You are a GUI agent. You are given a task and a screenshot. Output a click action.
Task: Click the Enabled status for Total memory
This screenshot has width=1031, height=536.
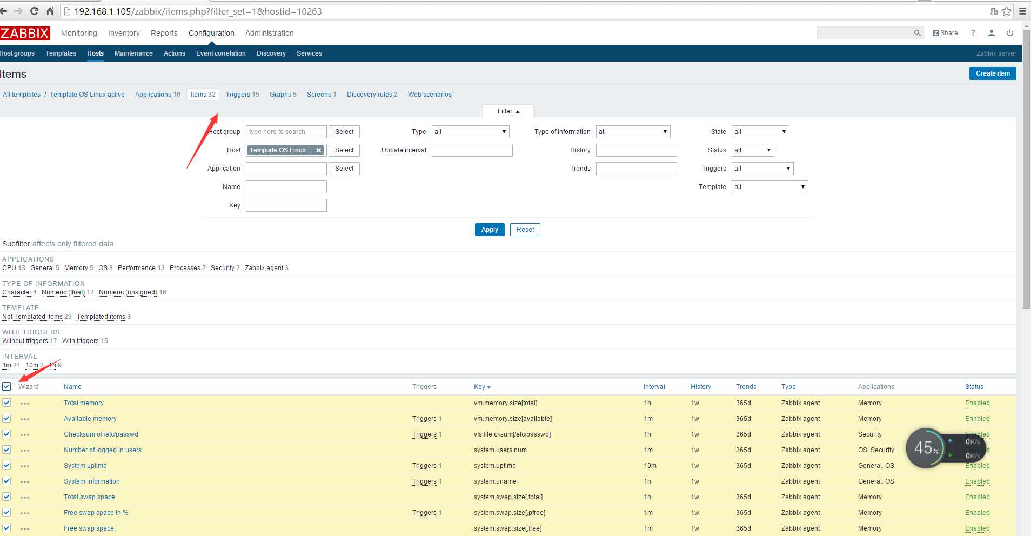click(978, 403)
